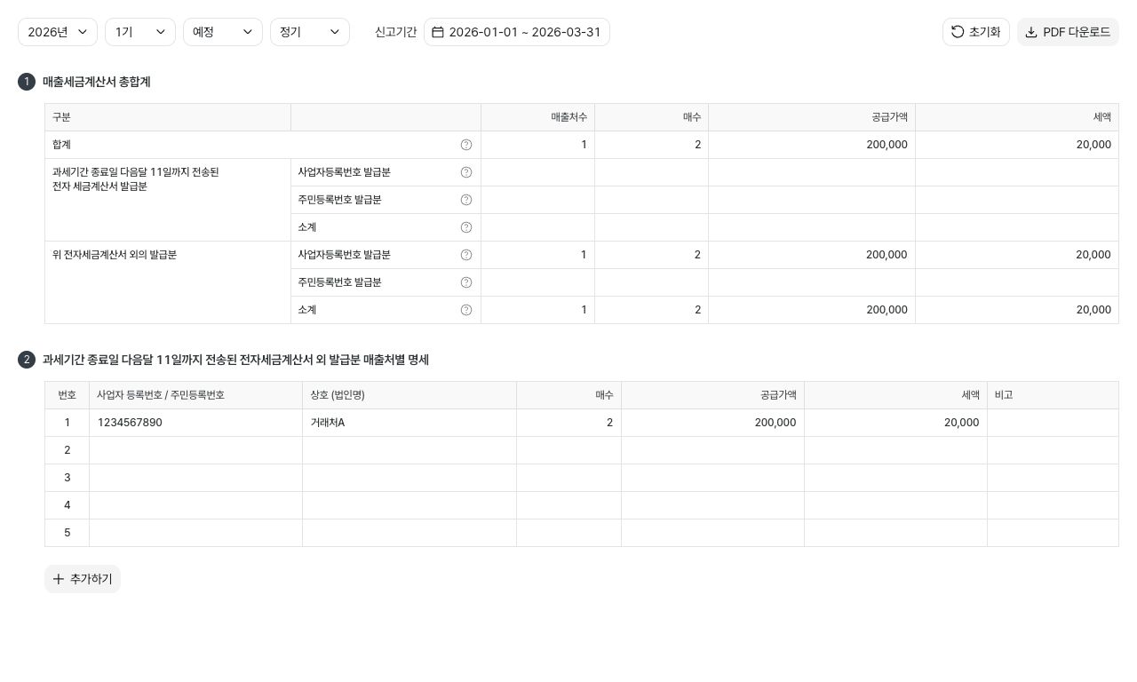1137x682 pixels.
Task: Select the 상호 cell 거래처A
Action: (409, 423)
